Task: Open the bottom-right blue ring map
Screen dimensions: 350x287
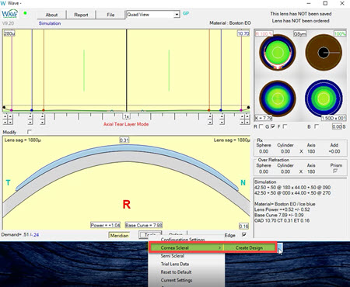Action: coord(324,99)
